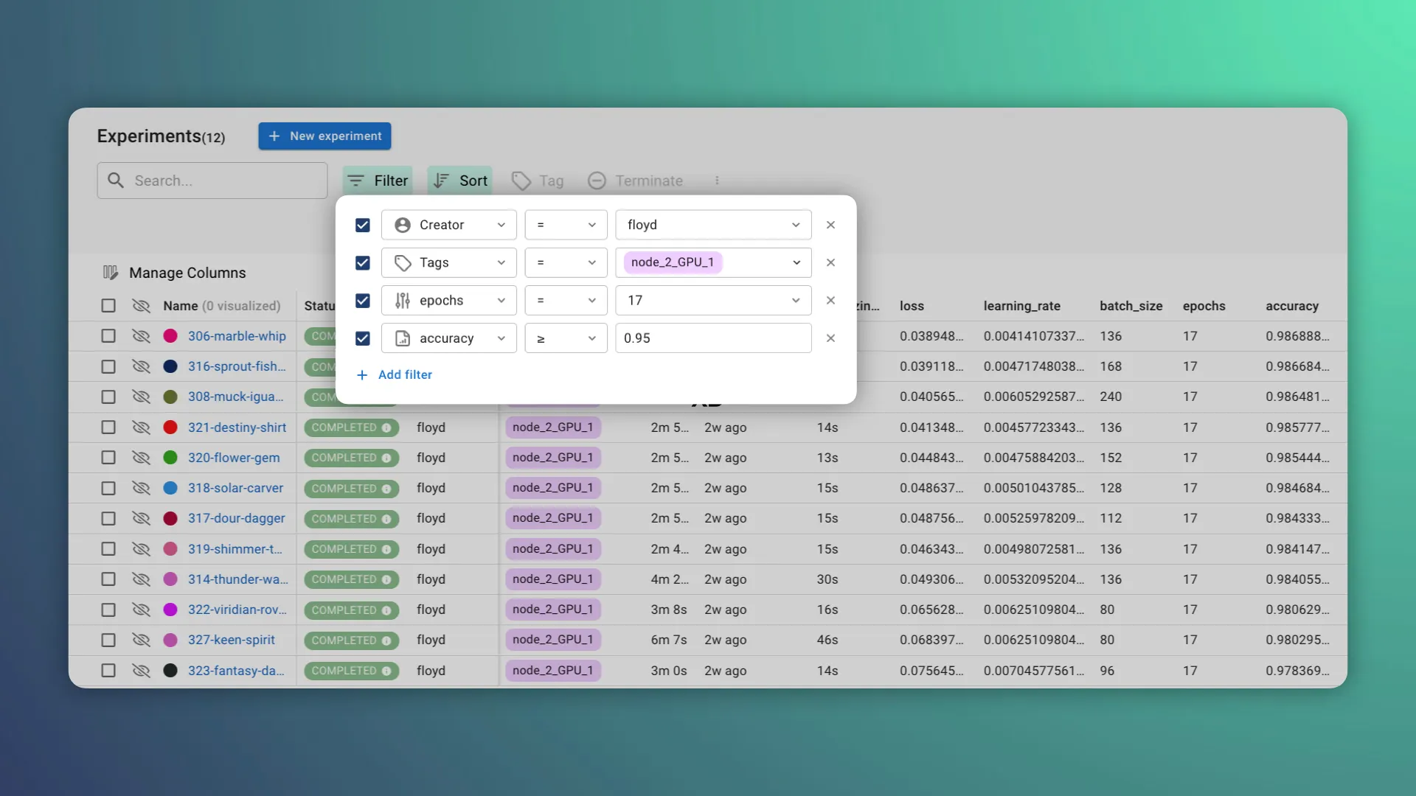Remove the Creator filter with X
The height and width of the screenshot is (796, 1416).
tap(830, 225)
